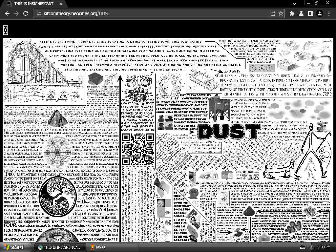336x252 pixels.
Task: Click the 'THREE: ABSTRACTION' paragraph heading
Action: click(x=21, y=175)
